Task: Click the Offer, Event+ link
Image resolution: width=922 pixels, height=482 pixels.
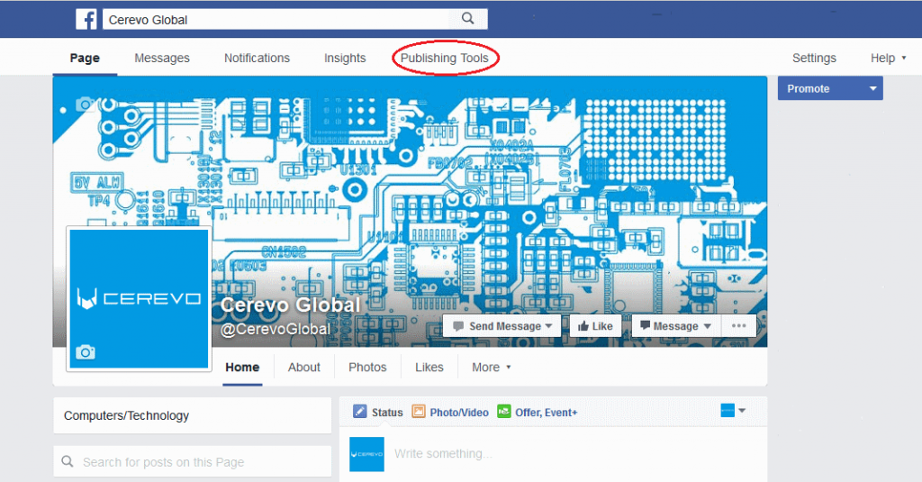Action: (547, 413)
